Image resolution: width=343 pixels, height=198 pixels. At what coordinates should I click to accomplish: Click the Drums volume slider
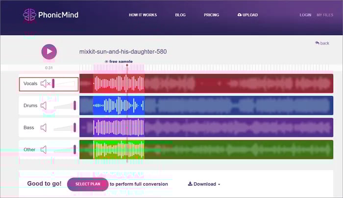coord(64,106)
